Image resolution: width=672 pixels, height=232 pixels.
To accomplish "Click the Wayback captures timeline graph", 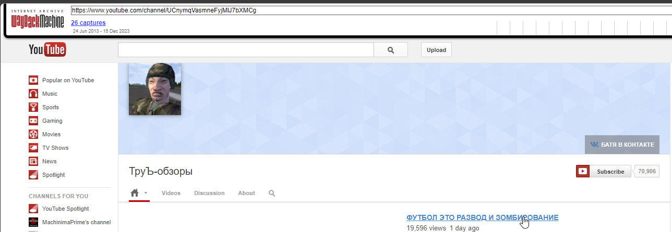I will tap(583, 28).
